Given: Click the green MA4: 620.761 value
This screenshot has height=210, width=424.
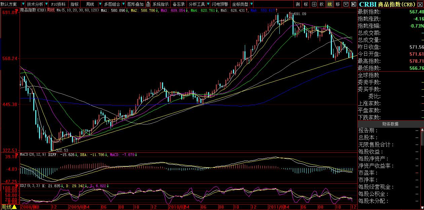Looking at the screenshot, I should (x=203, y=11).
